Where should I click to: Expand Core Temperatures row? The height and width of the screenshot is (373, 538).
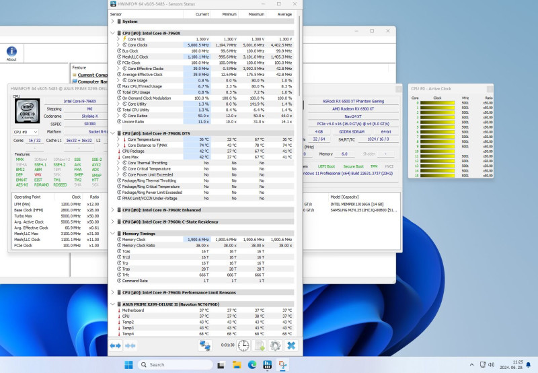click(118, 139)
